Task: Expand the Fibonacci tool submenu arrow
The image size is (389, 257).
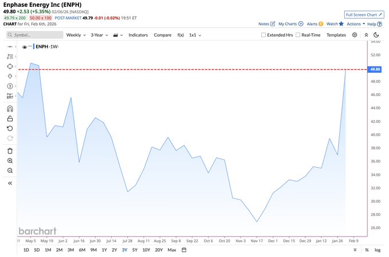Action: click(x=15, y=57)
